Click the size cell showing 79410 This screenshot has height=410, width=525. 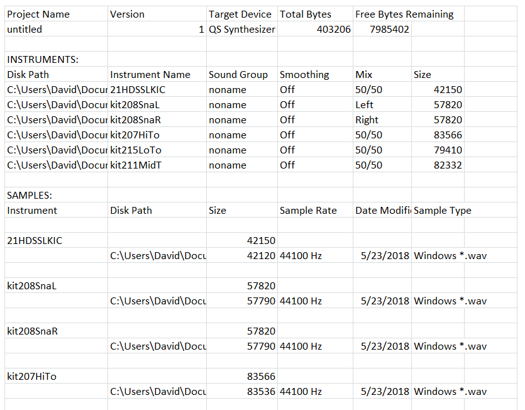coord(448,150)
